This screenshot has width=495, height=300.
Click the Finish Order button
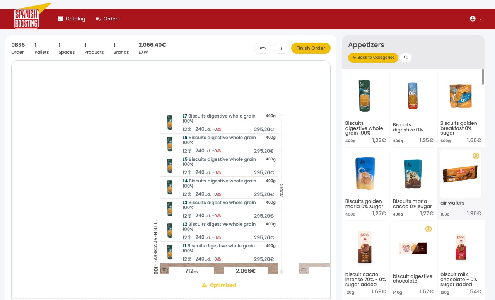(311, 48)
